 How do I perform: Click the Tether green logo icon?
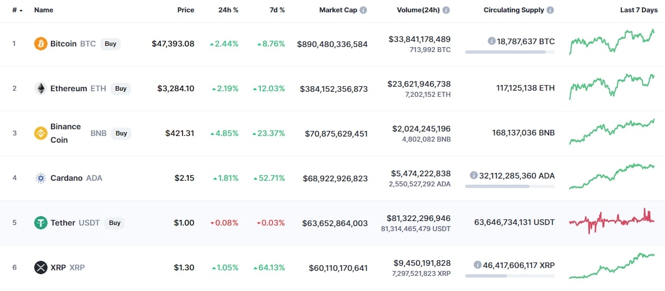tap(41, 223)
